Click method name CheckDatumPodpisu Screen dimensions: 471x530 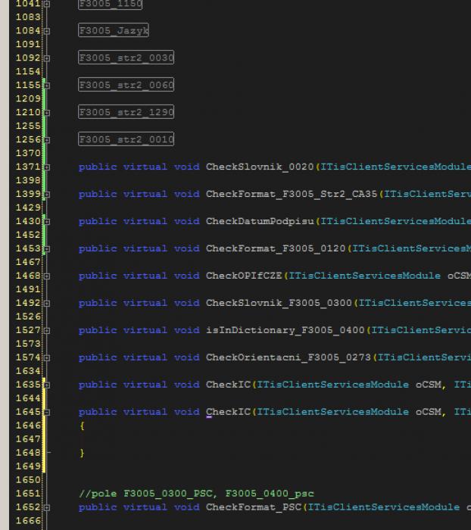pos(260,221)
